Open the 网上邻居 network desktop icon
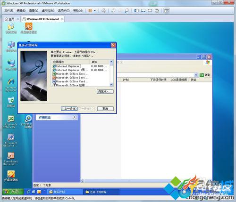The height and width of the screenshot is (202, 236). (11, 65)
